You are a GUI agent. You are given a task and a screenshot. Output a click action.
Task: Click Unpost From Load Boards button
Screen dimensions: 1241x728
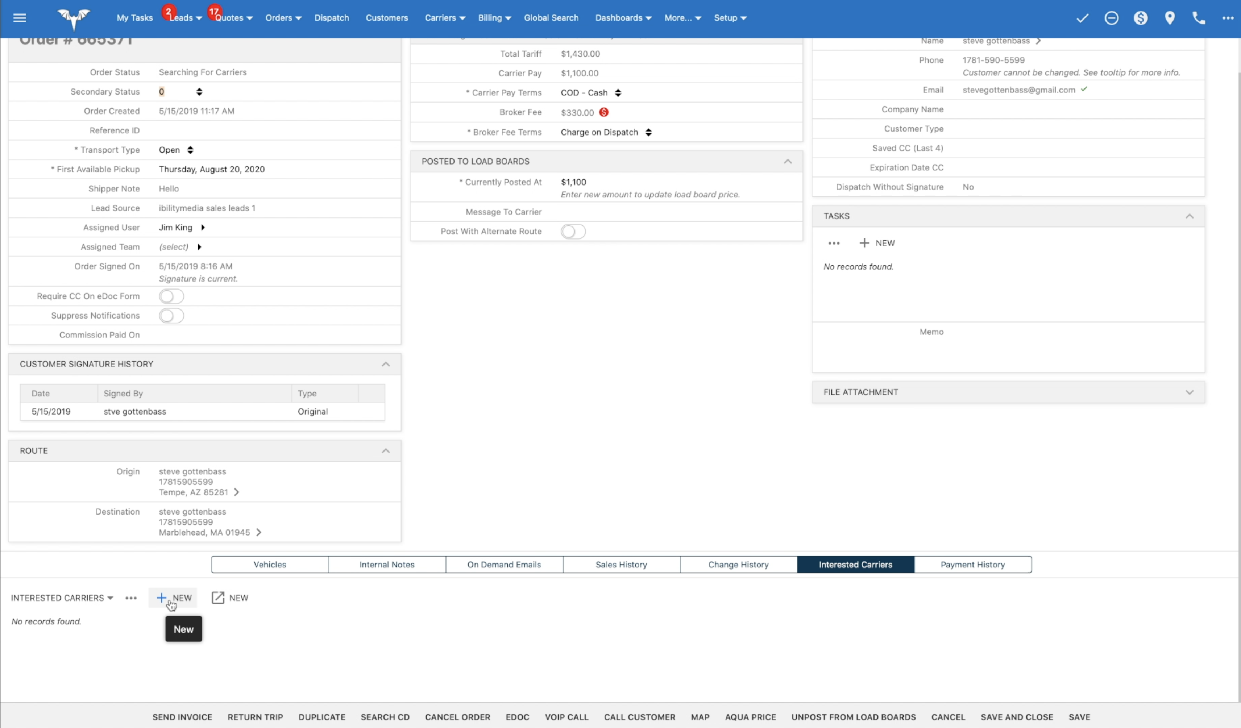click(853, 717)
